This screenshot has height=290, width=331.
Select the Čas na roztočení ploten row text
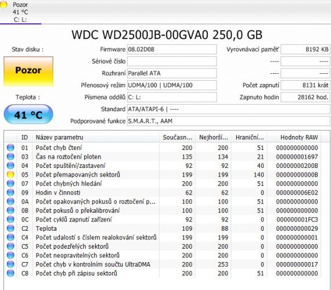click(x=69, y=157)
